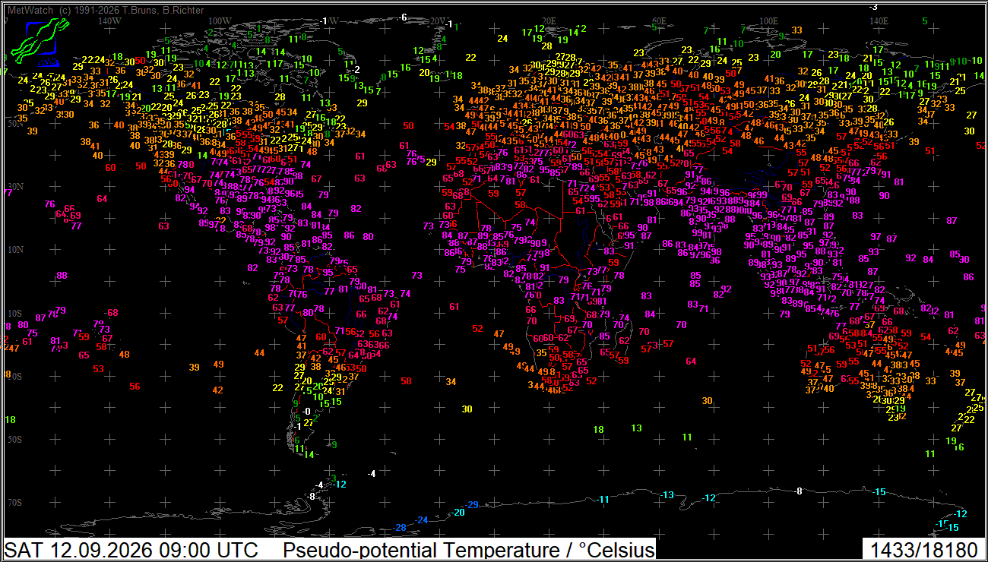Select the -24 station value near Antarctica

(x=423, y=520)
